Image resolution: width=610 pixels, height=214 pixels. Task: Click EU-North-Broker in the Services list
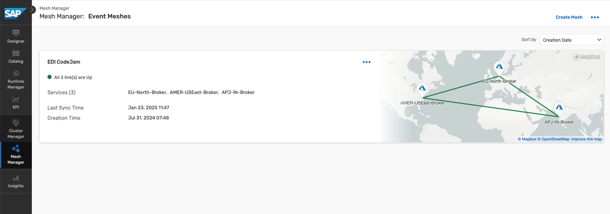[147, 92]
